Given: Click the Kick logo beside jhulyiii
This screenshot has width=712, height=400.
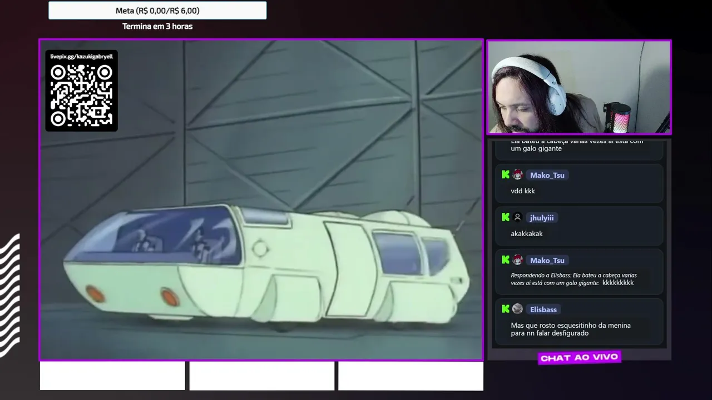Looking at the screenshot, I should 506,217.
